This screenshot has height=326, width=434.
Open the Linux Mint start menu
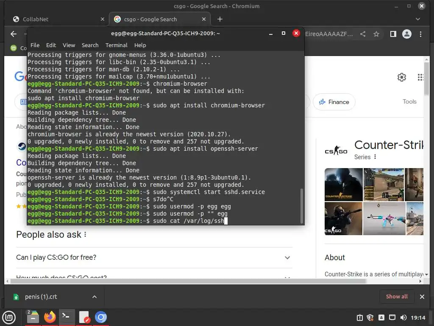click(9, 317)
